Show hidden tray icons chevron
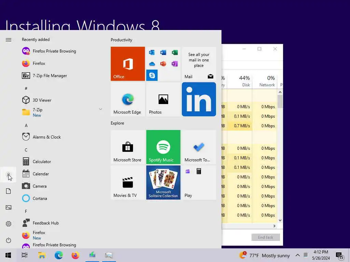Screen dimensions: 350x262 point(298,255)
